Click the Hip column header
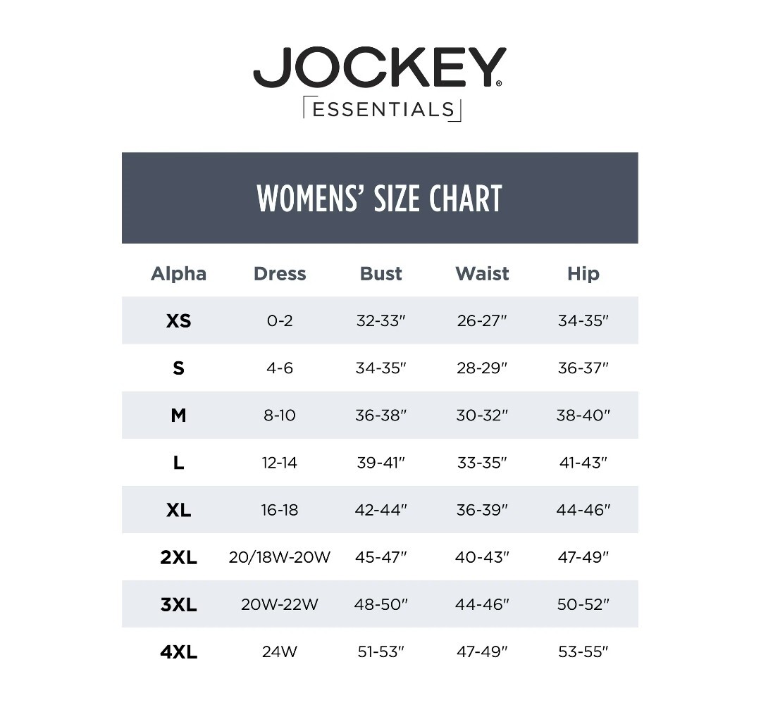The height and width of the screenshot is (724, 761). tap(583, 274)
